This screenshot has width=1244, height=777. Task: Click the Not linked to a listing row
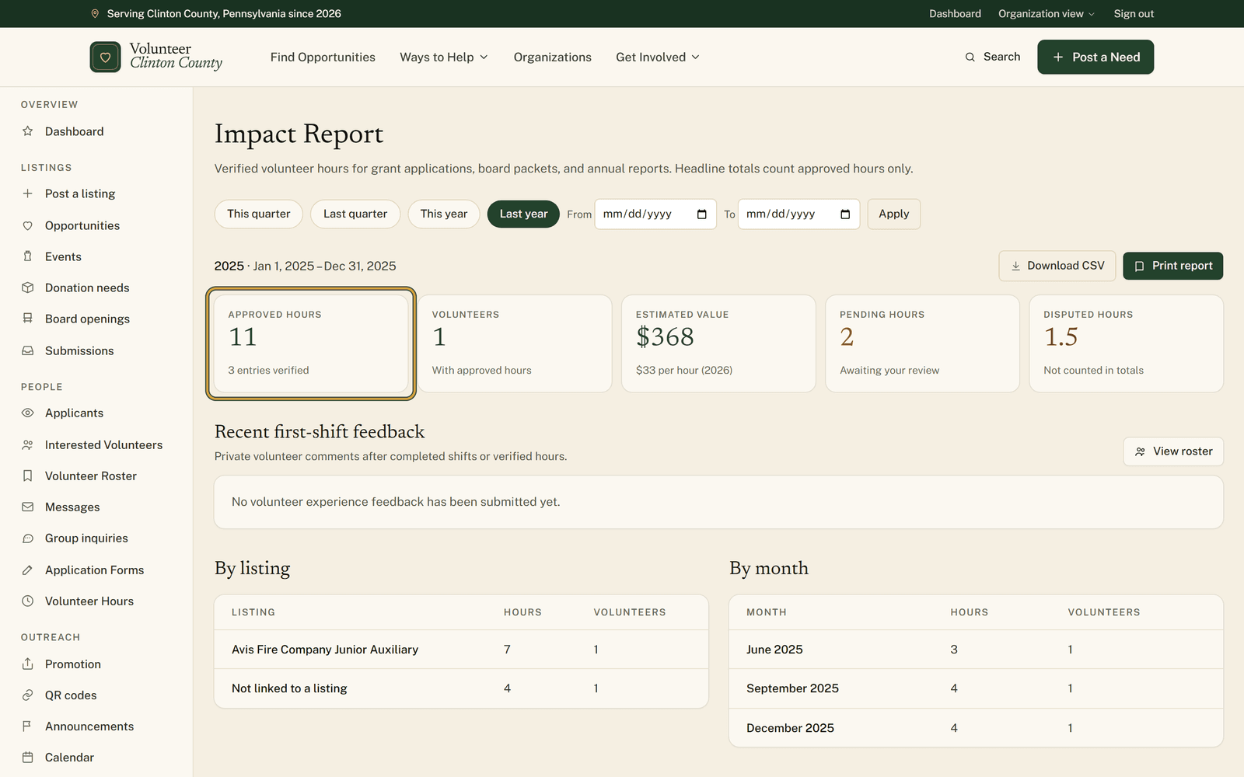tap(461, 688)
